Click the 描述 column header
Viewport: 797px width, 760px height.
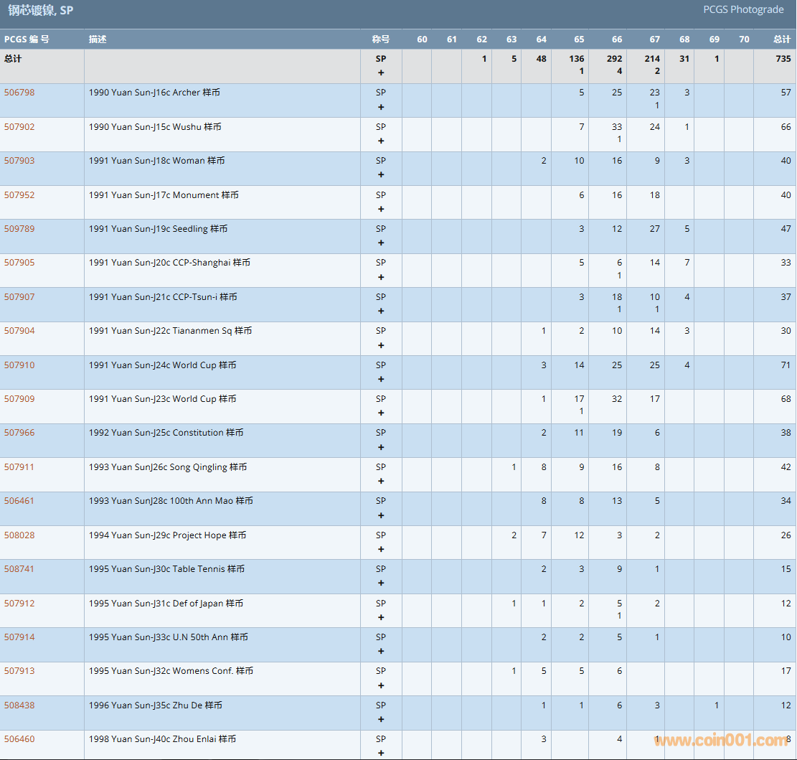click(98, 39)
